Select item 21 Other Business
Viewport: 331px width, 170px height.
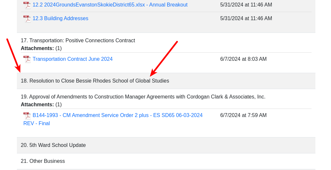click(x=43, y=161)
